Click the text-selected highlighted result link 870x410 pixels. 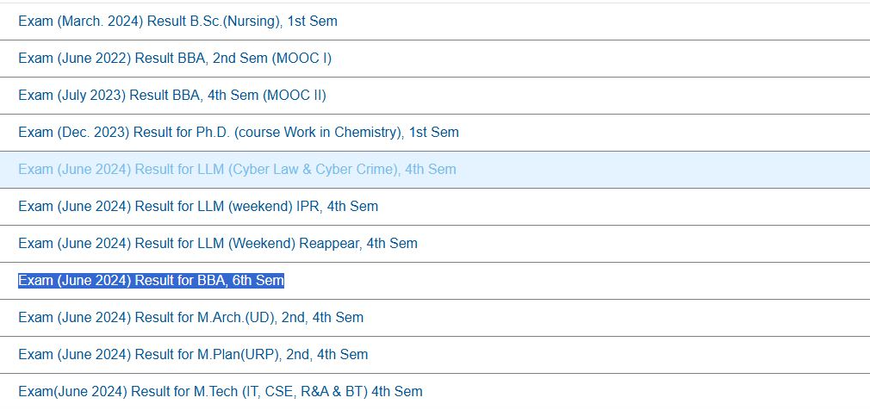pos(151,280)
